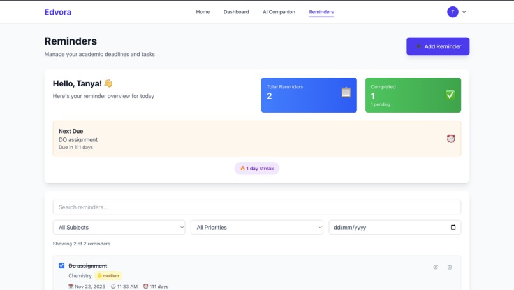Click 'Showing 2 of 2 reminders' text
Viewport: 514px width, 290px height.
(81, 244)
